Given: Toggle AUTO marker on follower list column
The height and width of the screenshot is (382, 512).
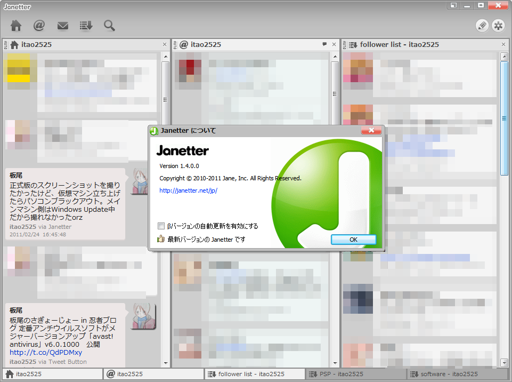Looking at the screenshot, I should pos(345,45).
